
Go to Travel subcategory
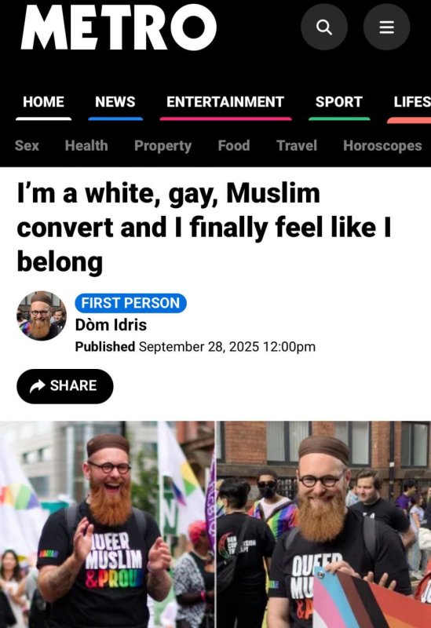point(297,145)
